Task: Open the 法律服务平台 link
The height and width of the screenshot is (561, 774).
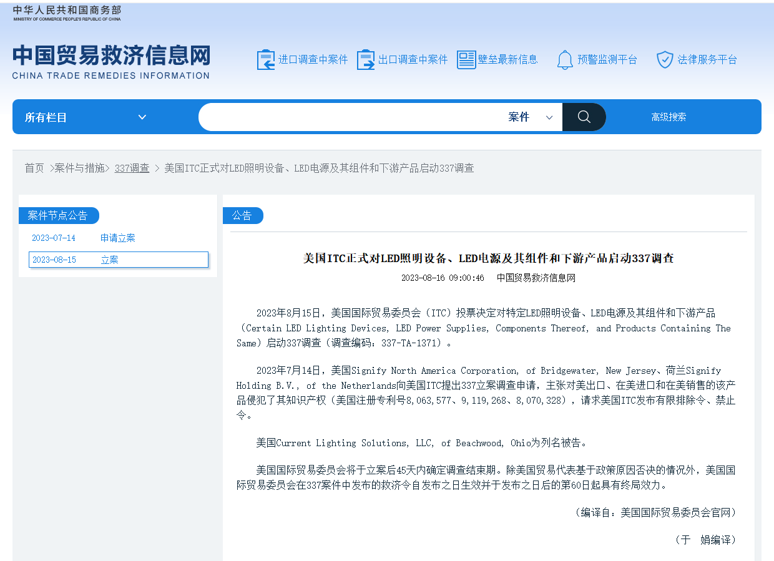Action: pos(707,60)
